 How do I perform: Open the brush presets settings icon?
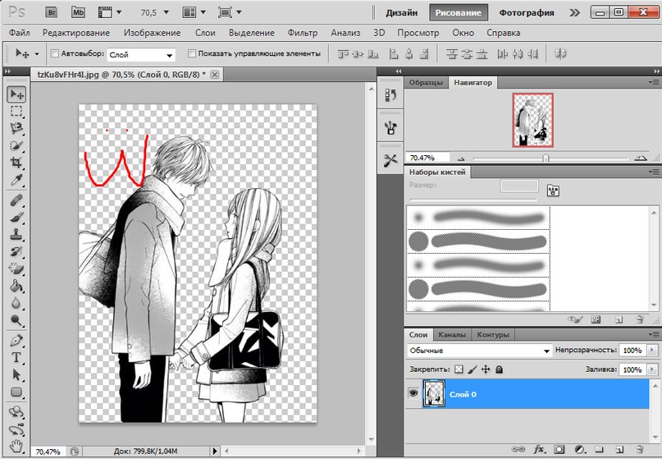point(390,127)
